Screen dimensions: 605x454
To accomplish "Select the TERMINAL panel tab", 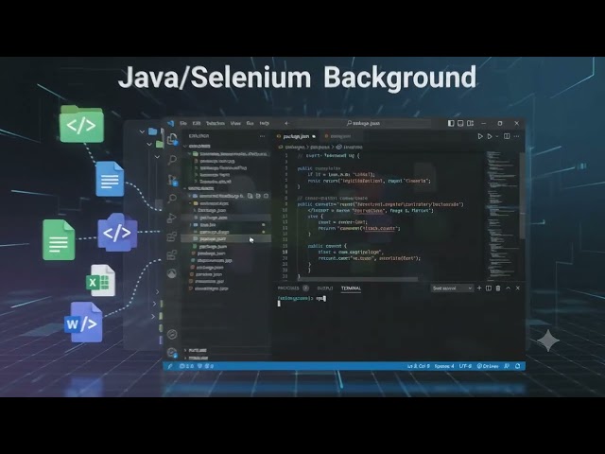I will (351, 288).
